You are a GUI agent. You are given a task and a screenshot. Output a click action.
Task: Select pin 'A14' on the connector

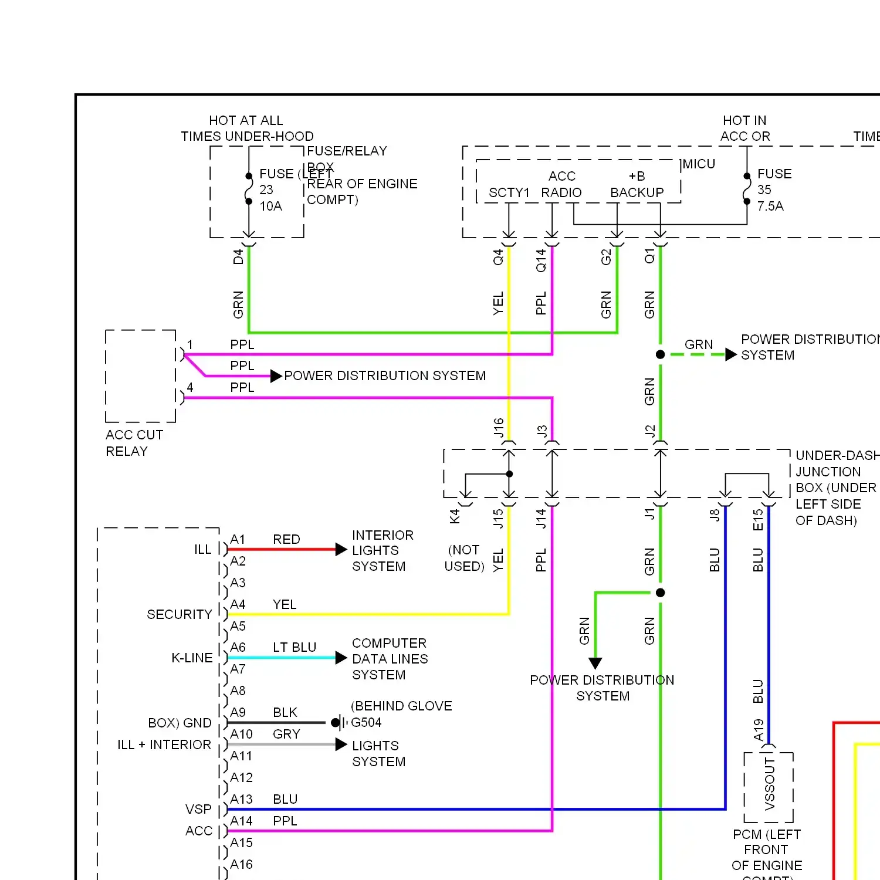pyautogui.click(x=241, y=821)
